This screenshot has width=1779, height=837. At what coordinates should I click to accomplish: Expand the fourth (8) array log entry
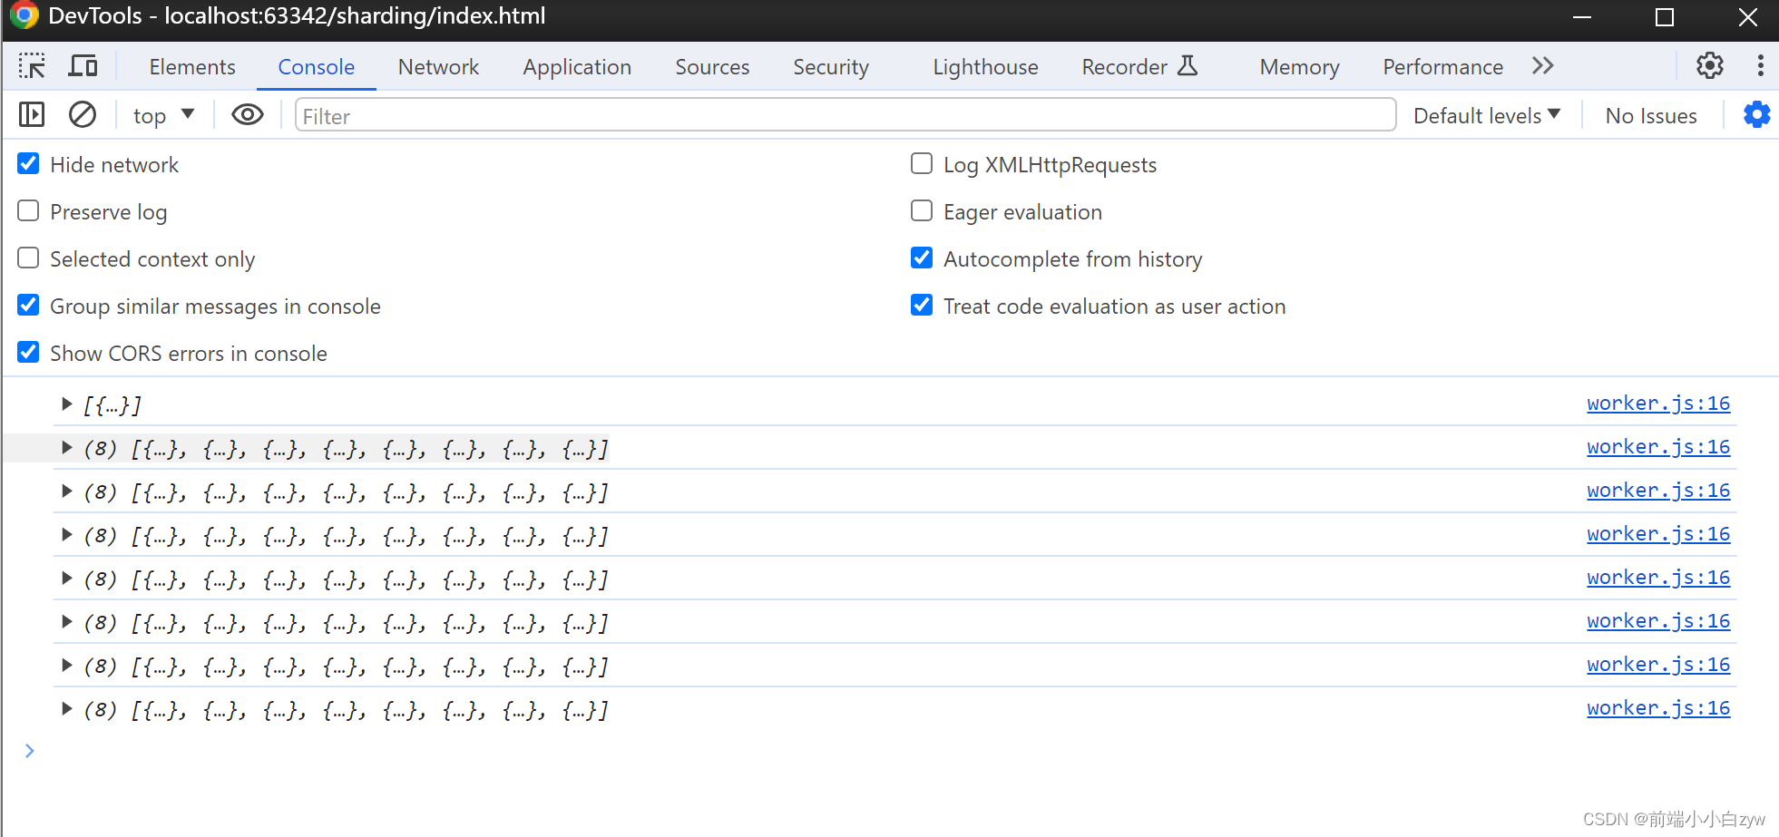coord(66,578)
